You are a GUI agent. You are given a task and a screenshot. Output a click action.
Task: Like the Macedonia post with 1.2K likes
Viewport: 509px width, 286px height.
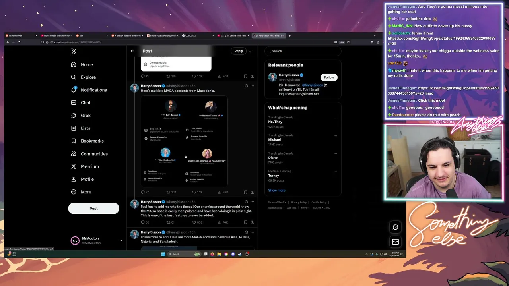point(198,192)
